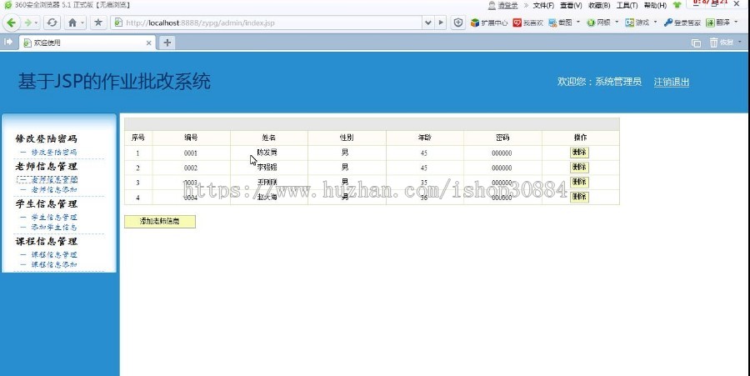750x376 pixels.
Task: Open the 网银 online banking tool
Action: 599,23
